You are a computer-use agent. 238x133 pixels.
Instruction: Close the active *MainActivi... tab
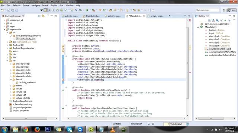144,16
